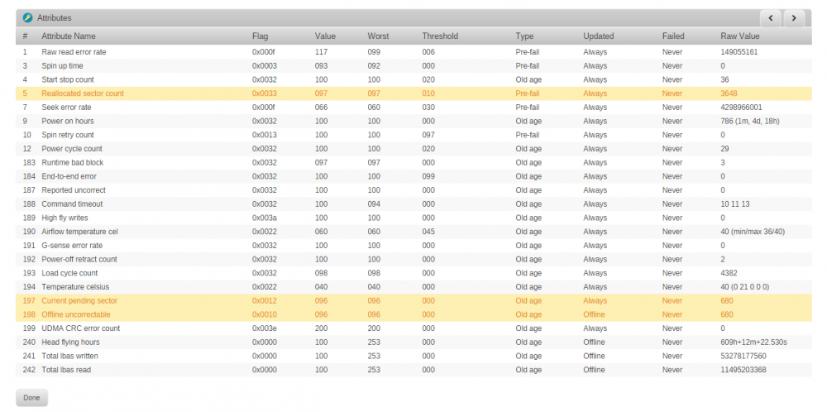Click the Worst column header

point(378,36)
